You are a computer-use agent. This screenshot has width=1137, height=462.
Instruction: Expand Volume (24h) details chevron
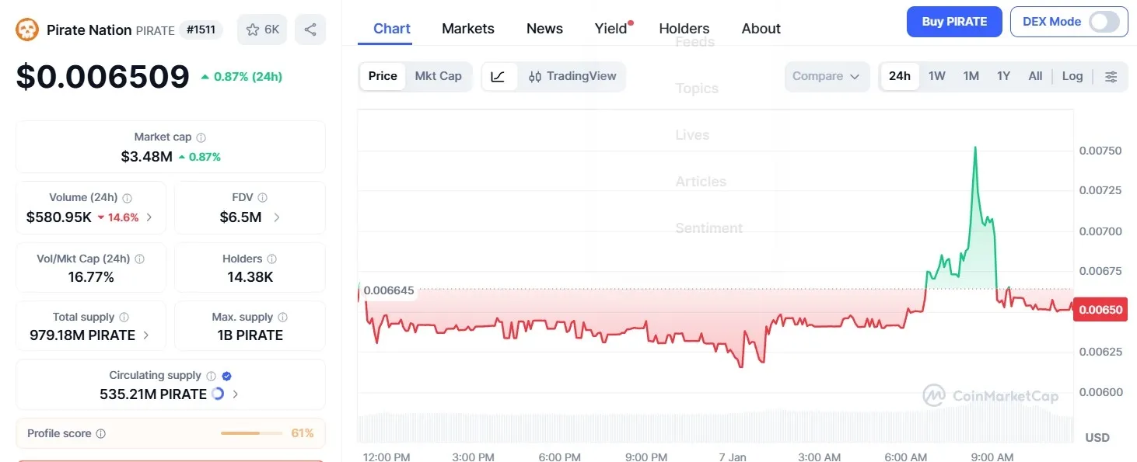(149, 217)
